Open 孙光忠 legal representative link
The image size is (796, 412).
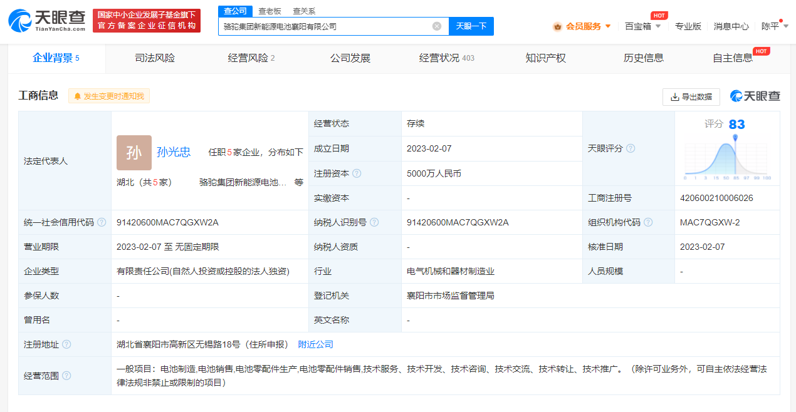(x=174, y=152)
